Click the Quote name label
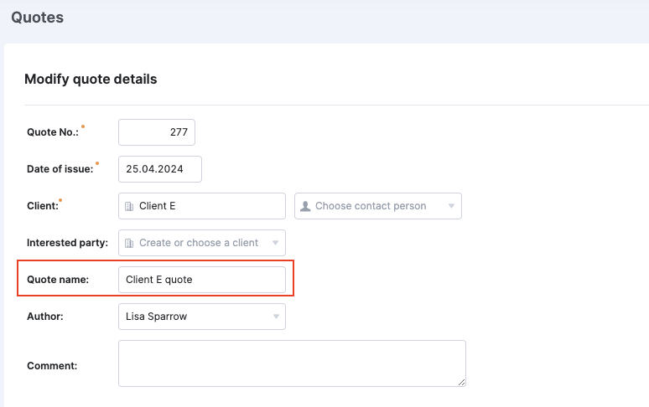This screenshot has height=407, width=649. tap(58, 280)
